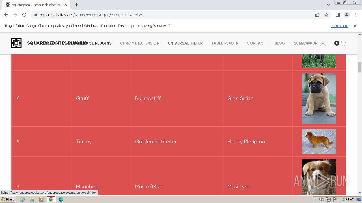Select the Missi Lynn owner cell
This screenshot has width=362, height=203.
click(x=257, y=176)
